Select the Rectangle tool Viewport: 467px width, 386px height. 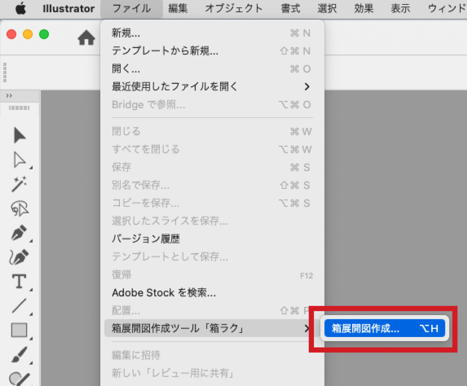click(x=19, y=330)
